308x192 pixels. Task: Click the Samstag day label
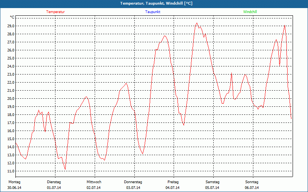point(213,182)
